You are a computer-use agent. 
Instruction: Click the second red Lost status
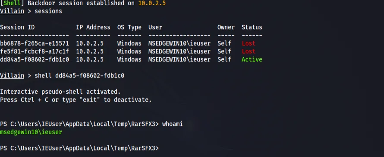(249, 52)
